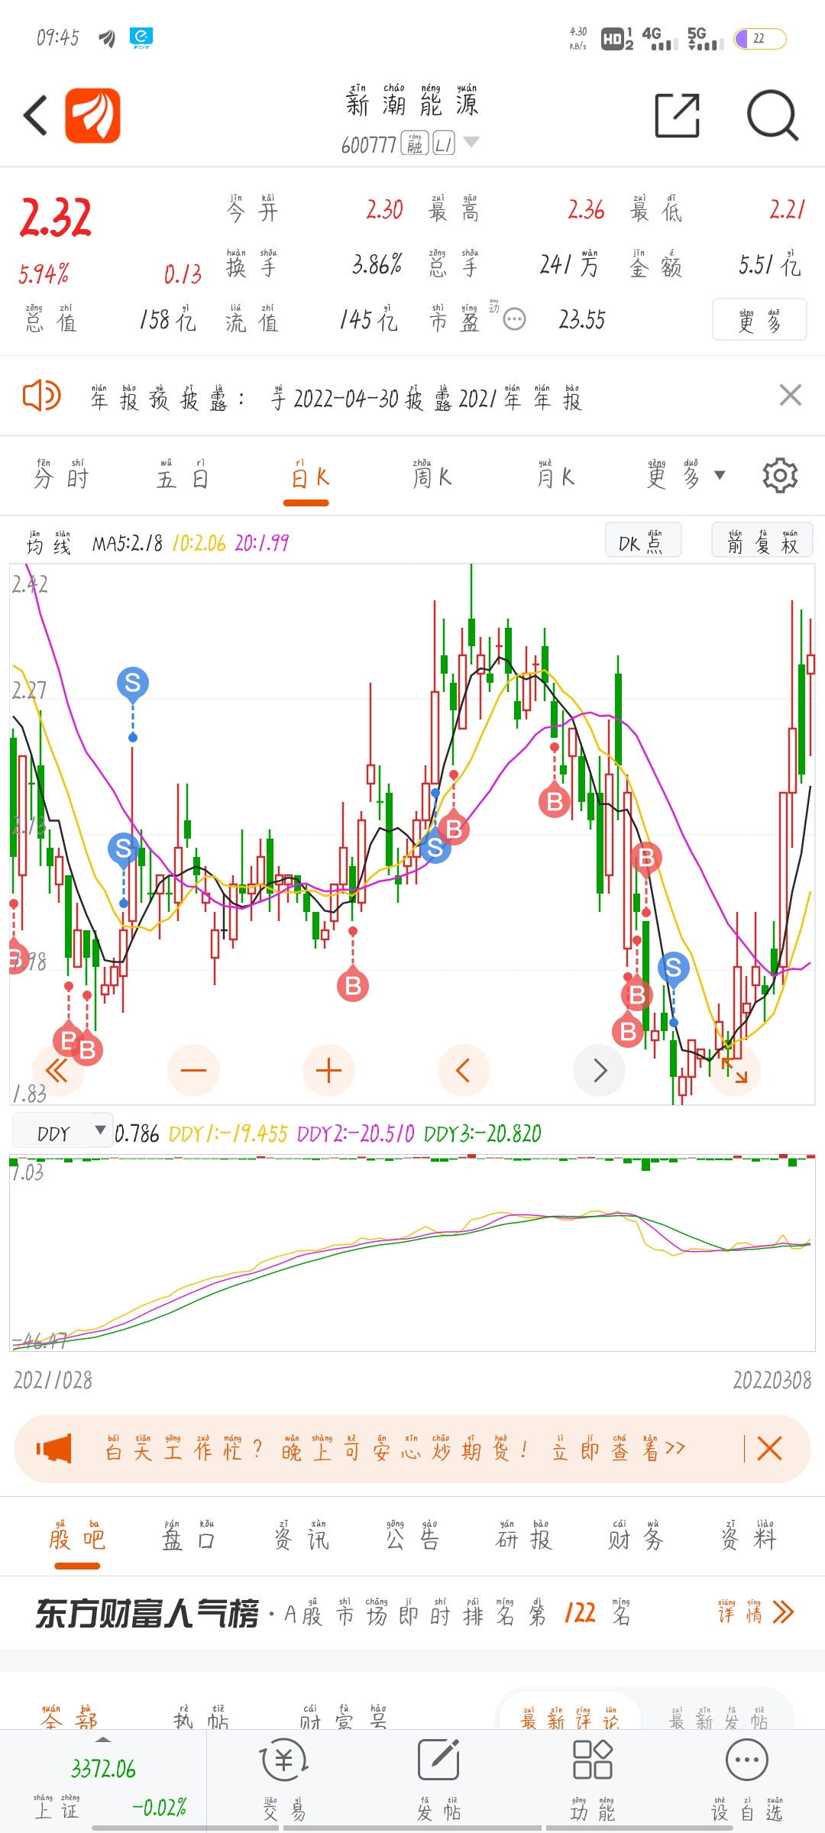The image size is (825, 1833).
Task: Tap the back arrow icon
Action: click(x=35, y=116)
